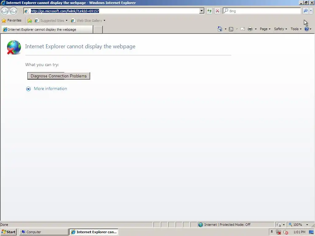Click the page heading error text
Screen dimensions: 315x236
tap(80, 46)
